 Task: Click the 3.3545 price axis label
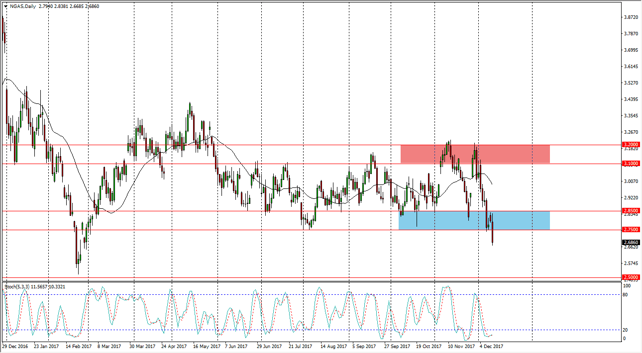point(631,116)
